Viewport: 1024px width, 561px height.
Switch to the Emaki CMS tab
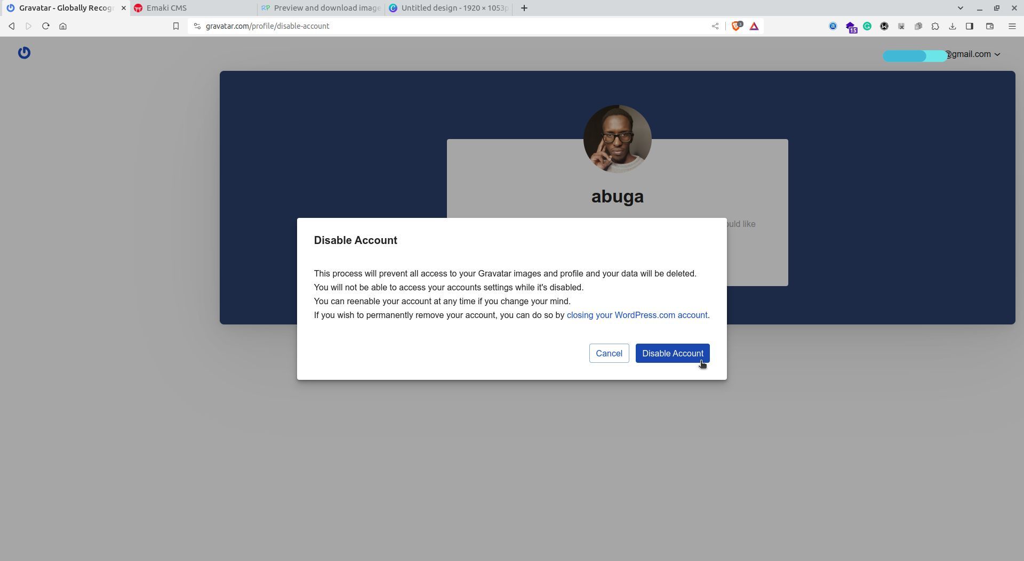[166, 8]
